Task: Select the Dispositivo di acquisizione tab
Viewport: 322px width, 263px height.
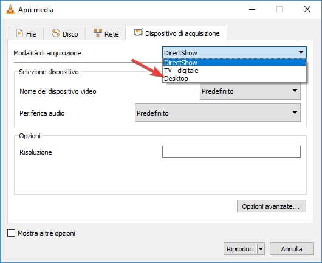Action: (x=176, y=33)
